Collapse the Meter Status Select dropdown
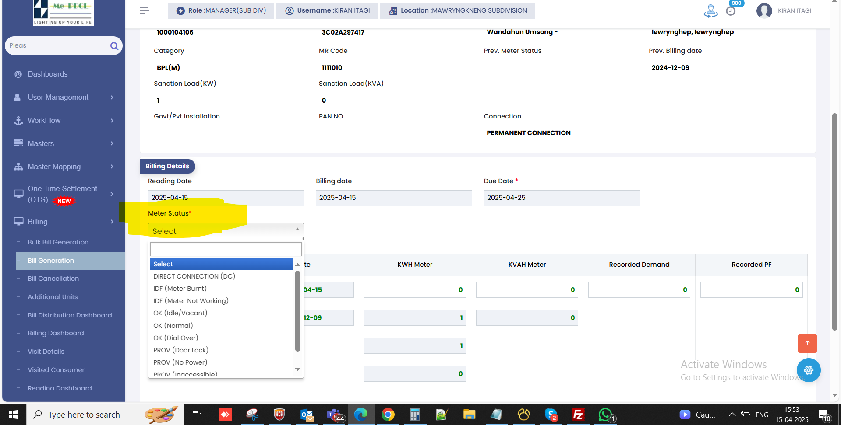This screenshot has height=425, width=841. pos(226,231)
